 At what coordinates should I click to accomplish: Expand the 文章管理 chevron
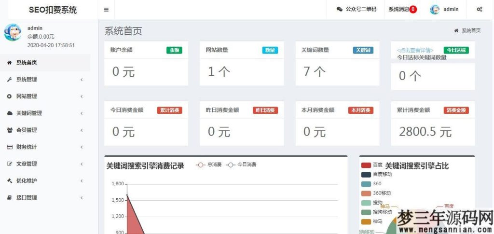click(82, 164)
